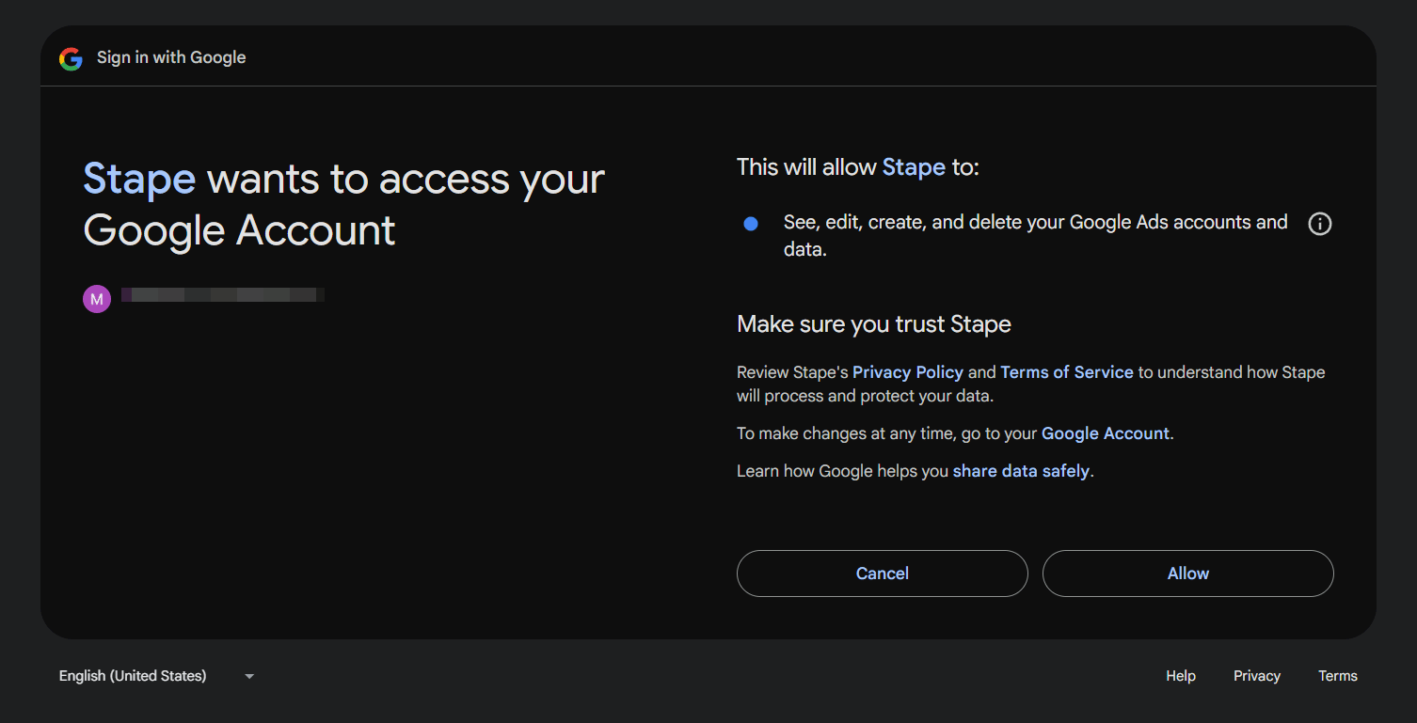Click the Terms footer link

coord(1338,676)
